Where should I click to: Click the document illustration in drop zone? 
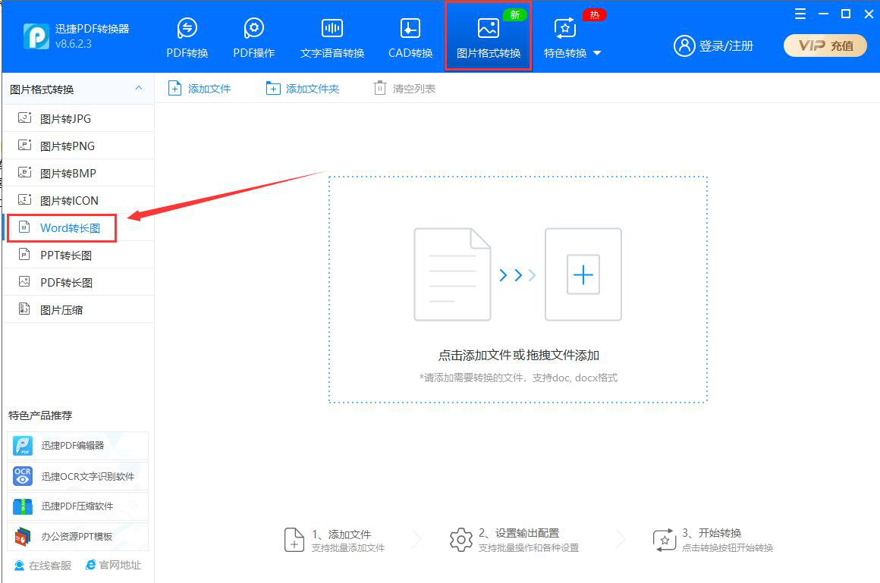(x=452, y=274)
